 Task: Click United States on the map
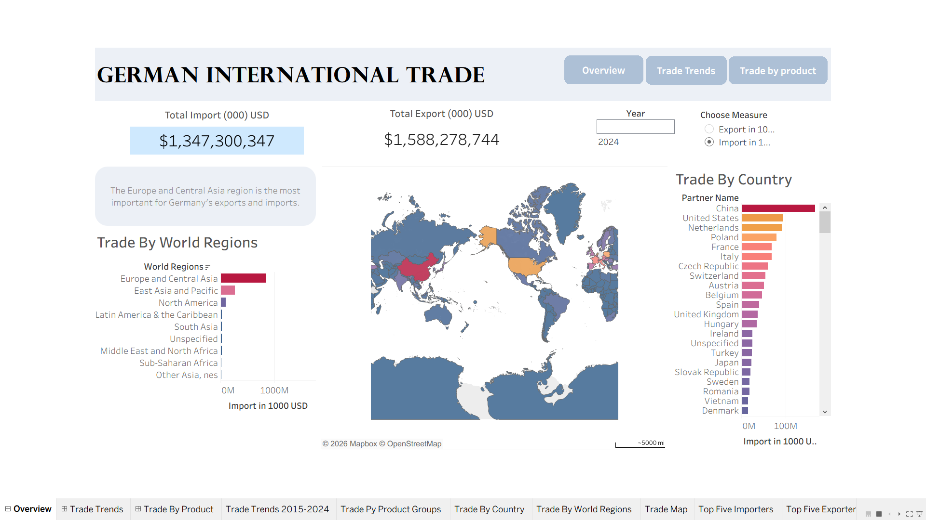coord(525,266)
